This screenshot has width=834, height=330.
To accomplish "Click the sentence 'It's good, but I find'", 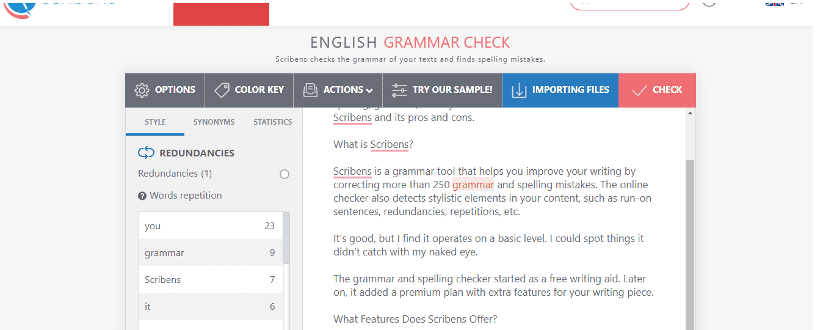I will click(488, 244).
